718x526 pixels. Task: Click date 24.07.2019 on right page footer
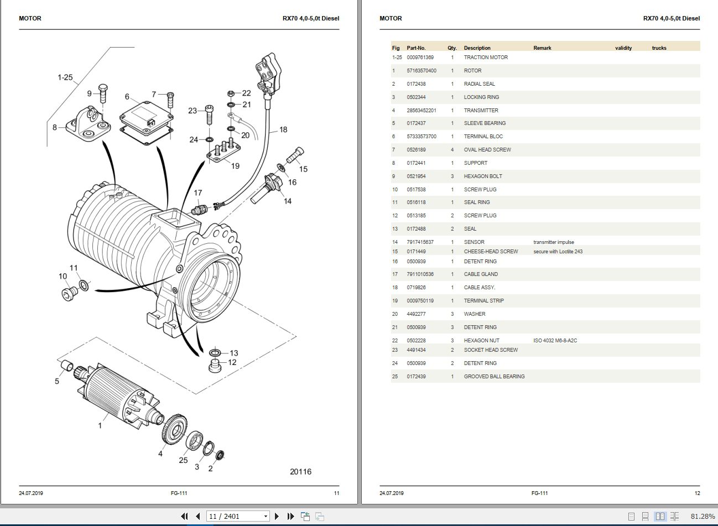tap(392, 493)
